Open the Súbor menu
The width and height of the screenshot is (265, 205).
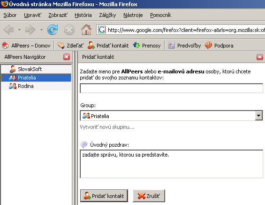(10, 15)
